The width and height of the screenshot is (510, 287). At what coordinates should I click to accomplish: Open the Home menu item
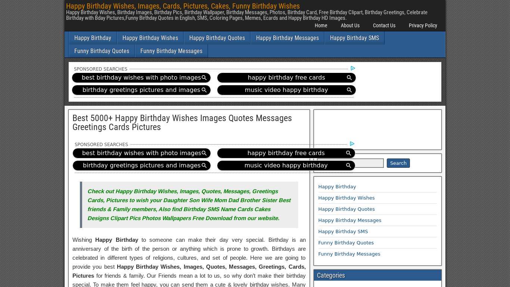321,25
